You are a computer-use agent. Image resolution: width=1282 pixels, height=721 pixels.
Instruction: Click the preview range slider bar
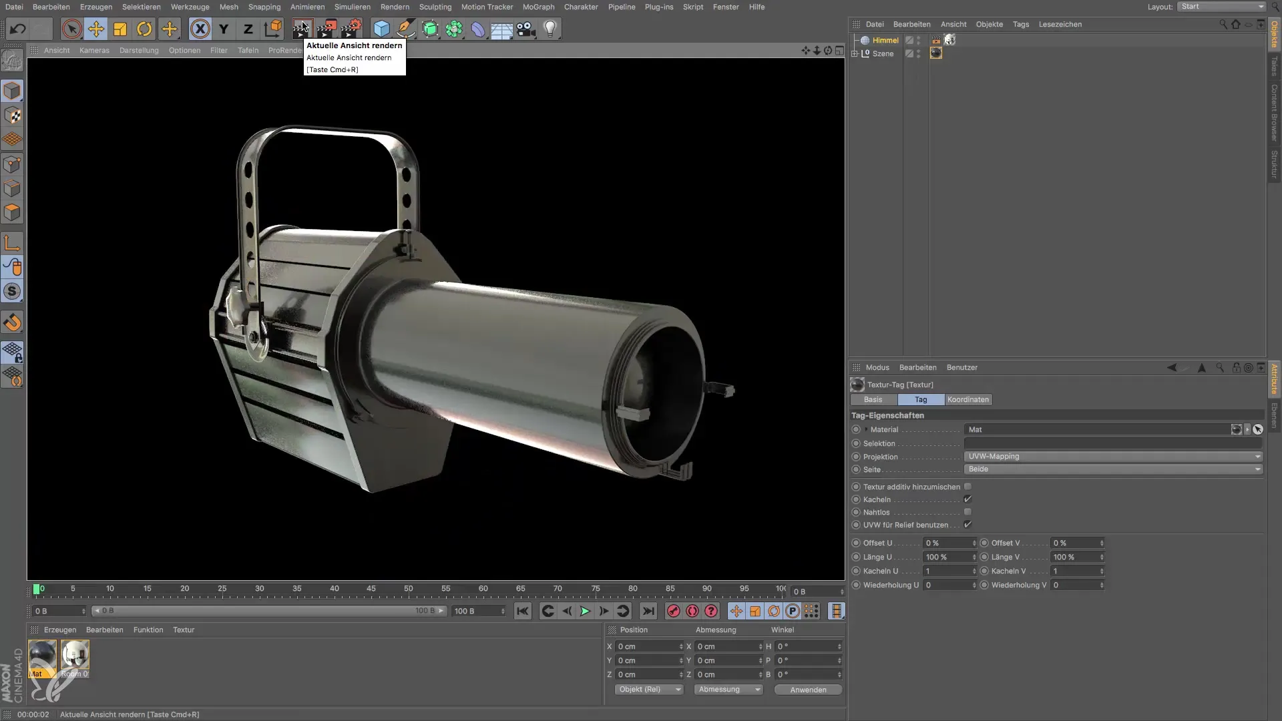(269, 611)
